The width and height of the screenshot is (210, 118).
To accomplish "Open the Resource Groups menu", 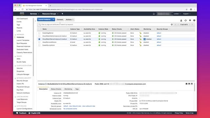I will (x=50, y=14).
